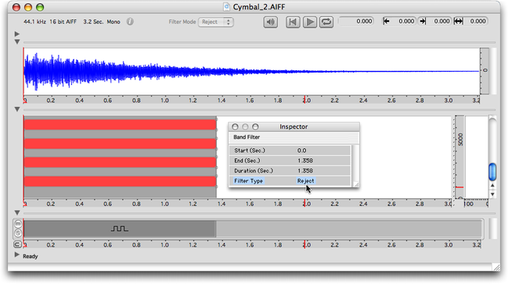Click the selection end time field

[x=438, y=21]
